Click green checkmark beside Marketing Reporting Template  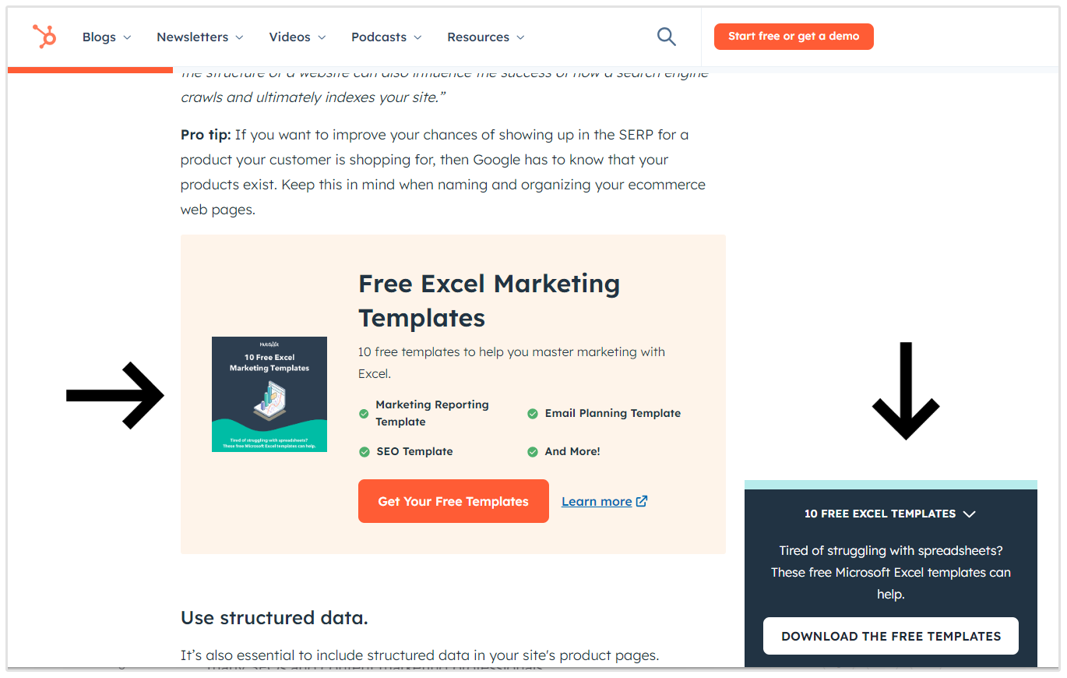tap(364, 414)
